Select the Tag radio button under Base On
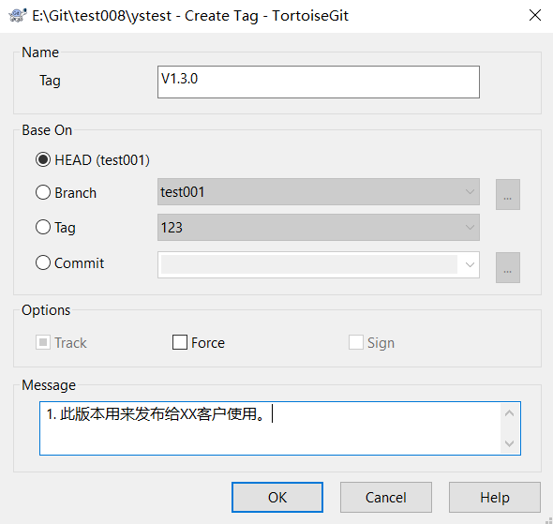553x524 pixels. point(43,227)
